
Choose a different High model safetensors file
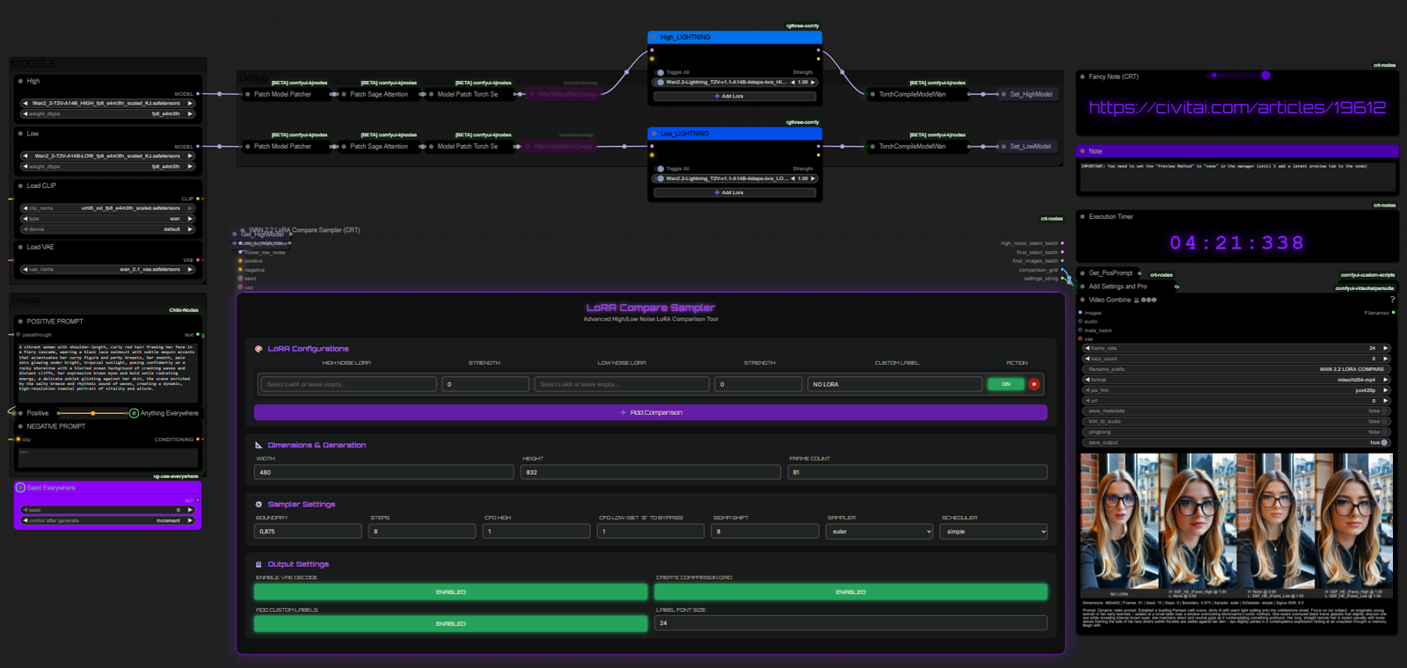pyautogui.click(x=107, y=104)
